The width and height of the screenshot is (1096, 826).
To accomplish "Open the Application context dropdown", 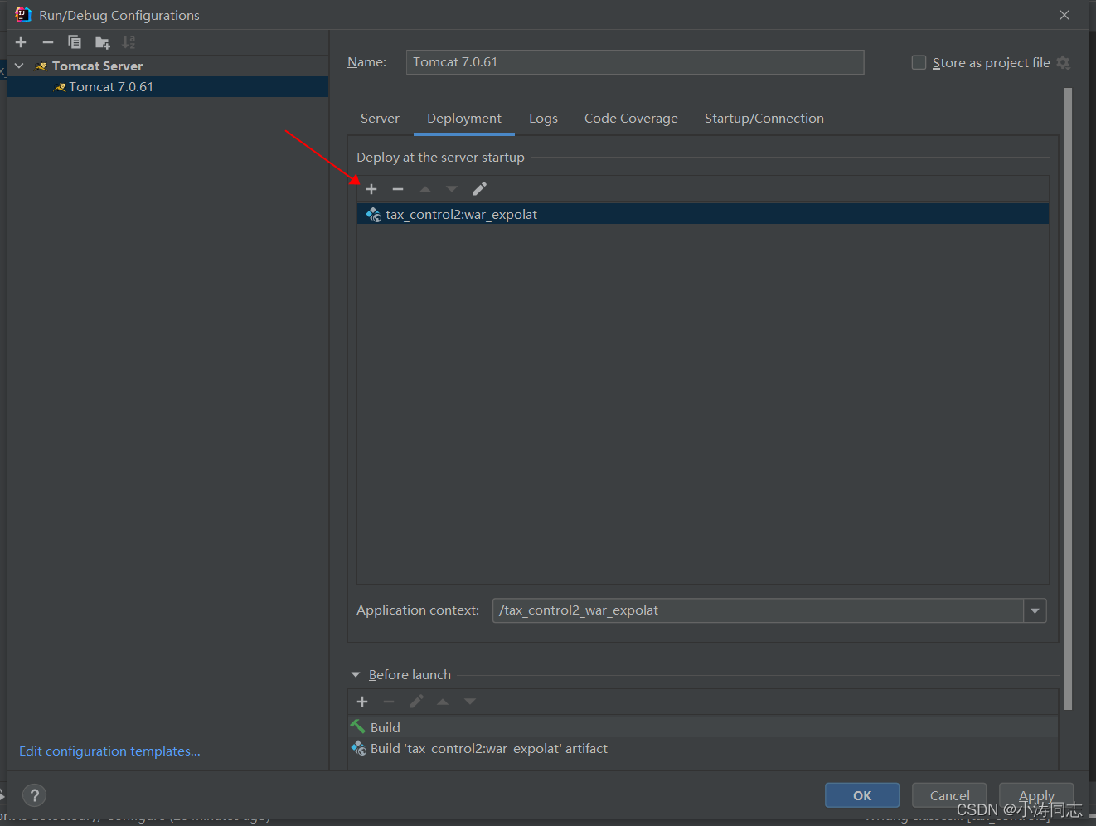I will tap(1035, 611).
